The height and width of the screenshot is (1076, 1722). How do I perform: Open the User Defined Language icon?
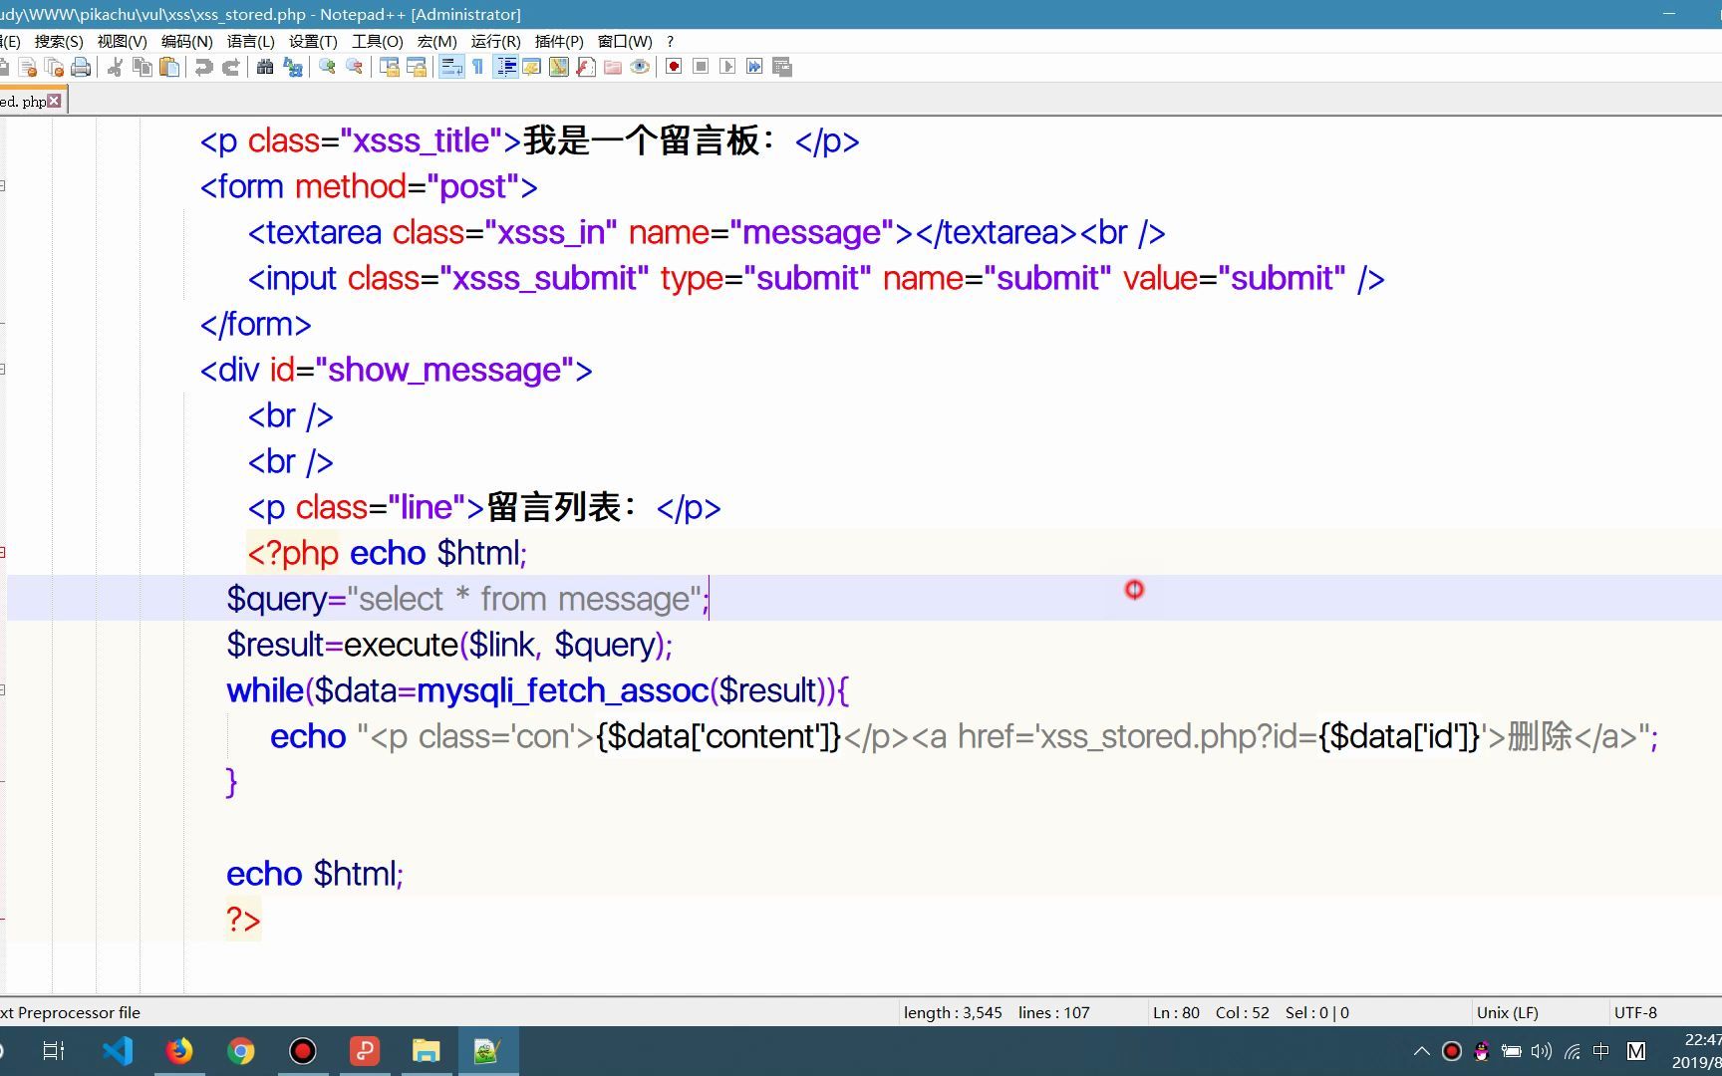[531, 67]
